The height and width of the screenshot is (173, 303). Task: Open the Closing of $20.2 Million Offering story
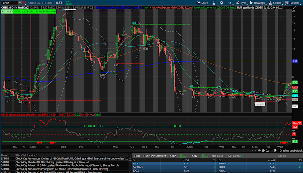coord(71,158)
